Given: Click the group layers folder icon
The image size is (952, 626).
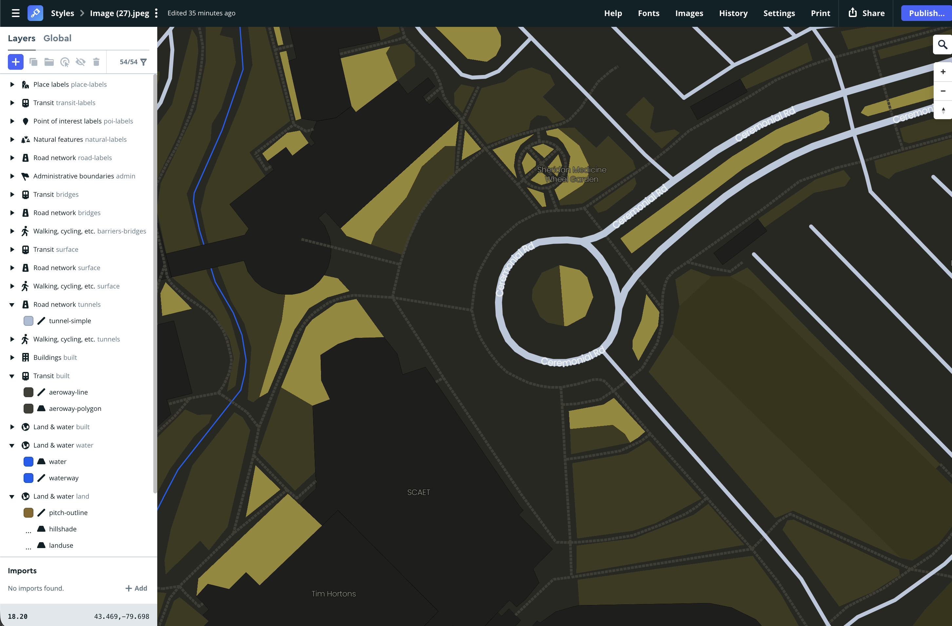Looking at the screenshot, I should pos(49,62).
